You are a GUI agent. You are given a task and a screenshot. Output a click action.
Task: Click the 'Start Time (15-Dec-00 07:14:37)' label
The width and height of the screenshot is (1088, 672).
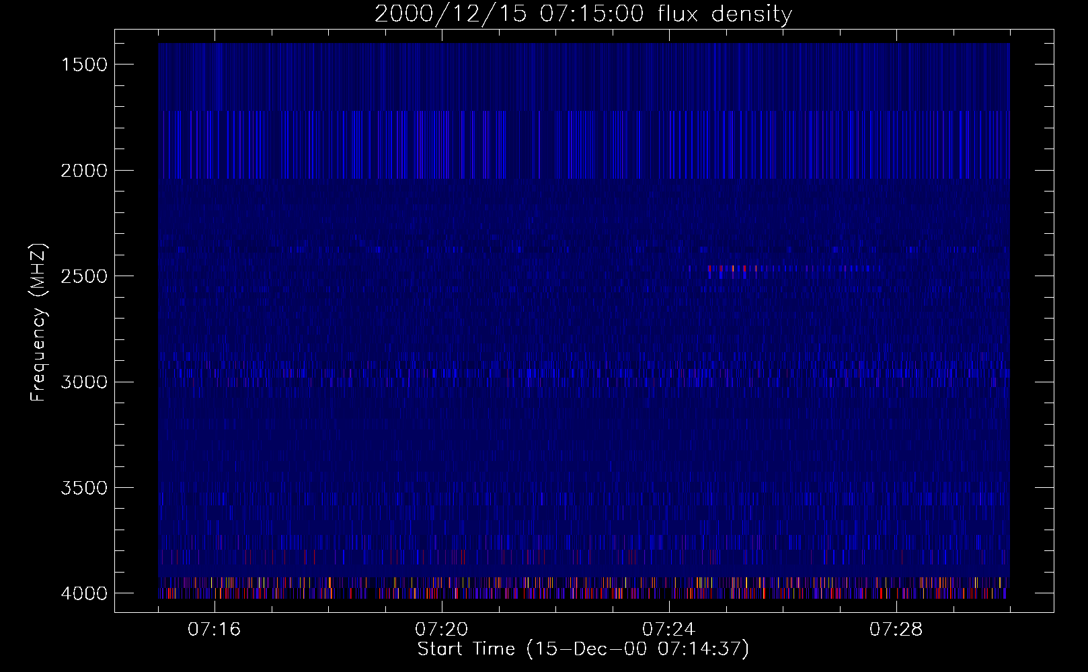[x=583, y=649]
